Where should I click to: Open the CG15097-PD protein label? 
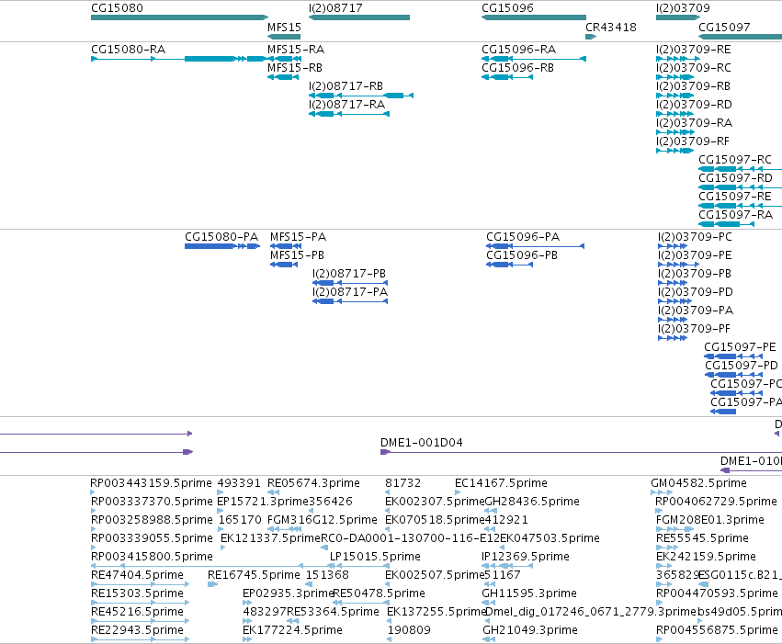coord(742,366)
